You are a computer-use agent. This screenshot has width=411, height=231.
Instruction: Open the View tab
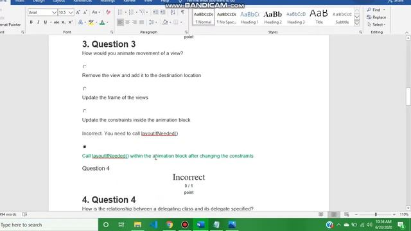coord(148,1)
